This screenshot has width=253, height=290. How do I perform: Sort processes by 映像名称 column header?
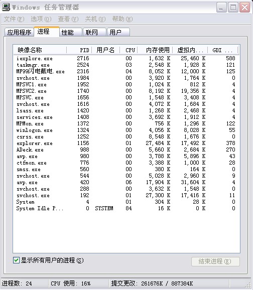pyautogui.click(x=40, y=50)
